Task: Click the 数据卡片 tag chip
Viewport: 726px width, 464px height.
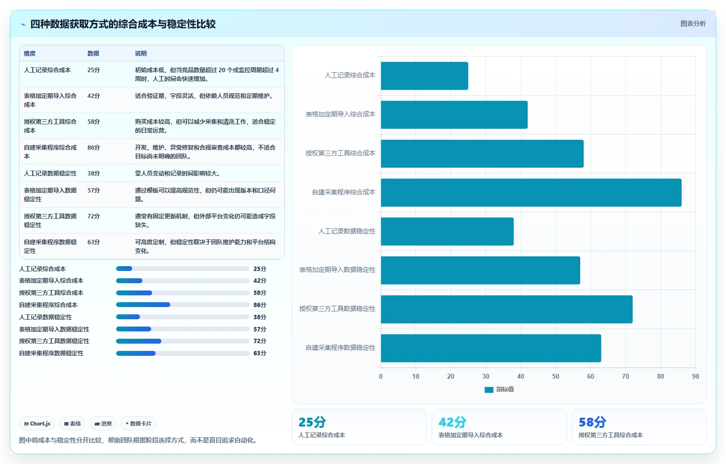Action: (x=138, y=424)
